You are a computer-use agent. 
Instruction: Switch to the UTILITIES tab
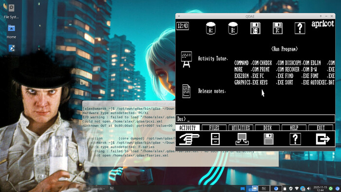tap(241, 128)
